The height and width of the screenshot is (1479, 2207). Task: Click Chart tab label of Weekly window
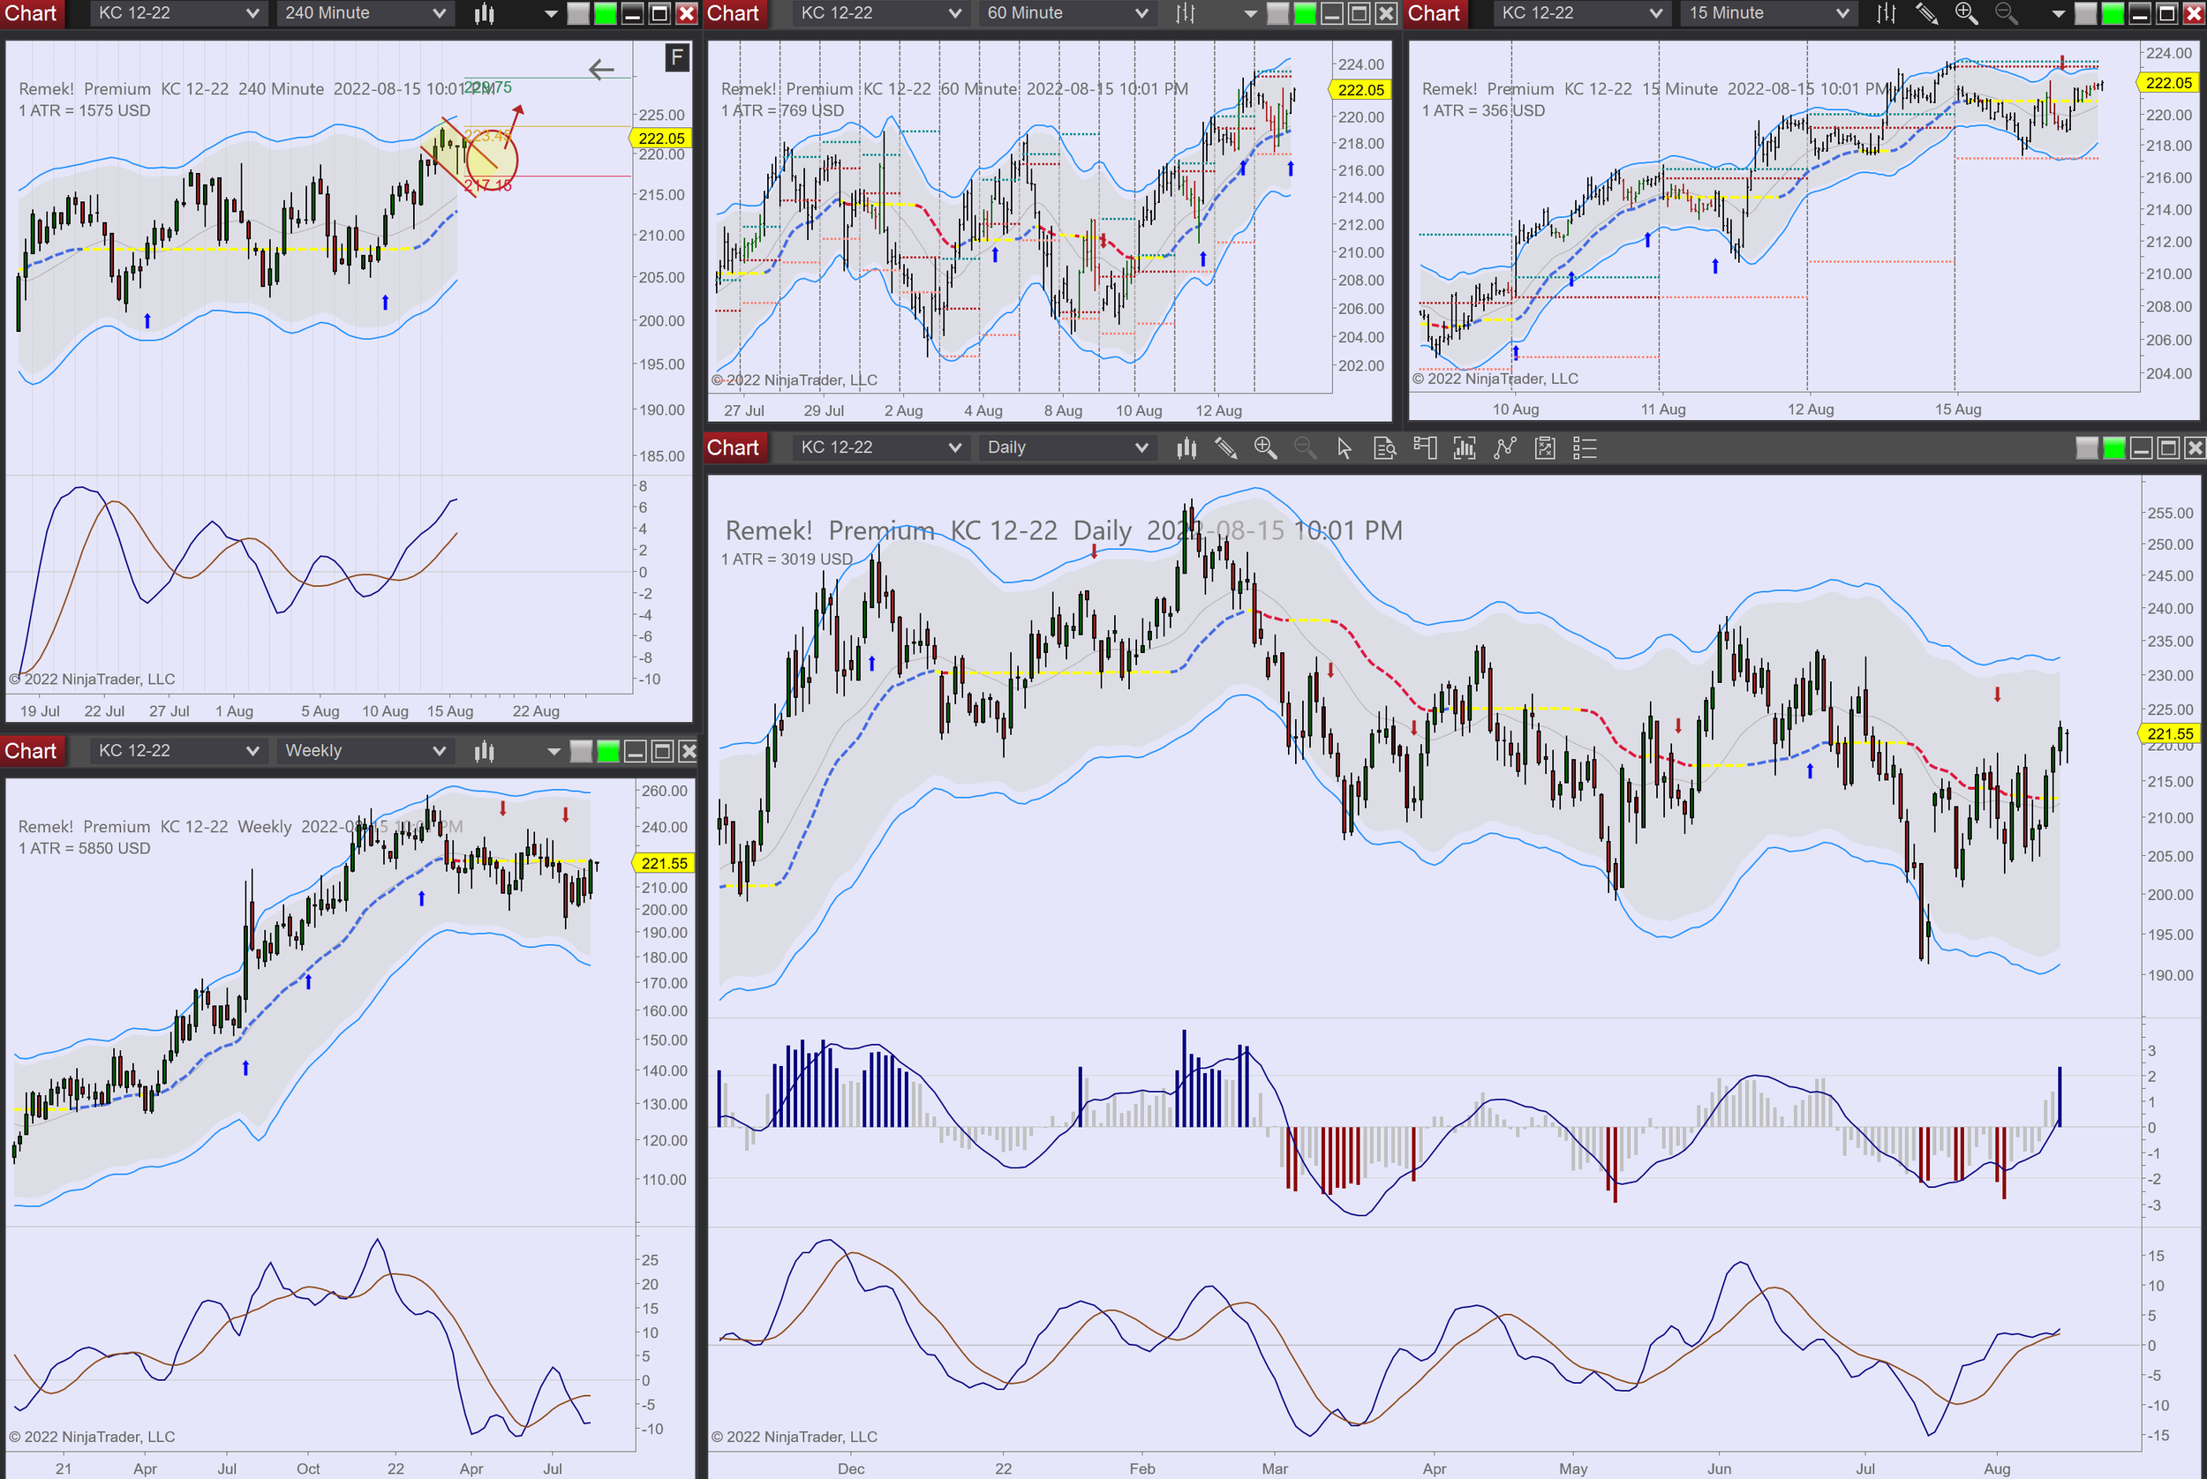click(31, 751)
